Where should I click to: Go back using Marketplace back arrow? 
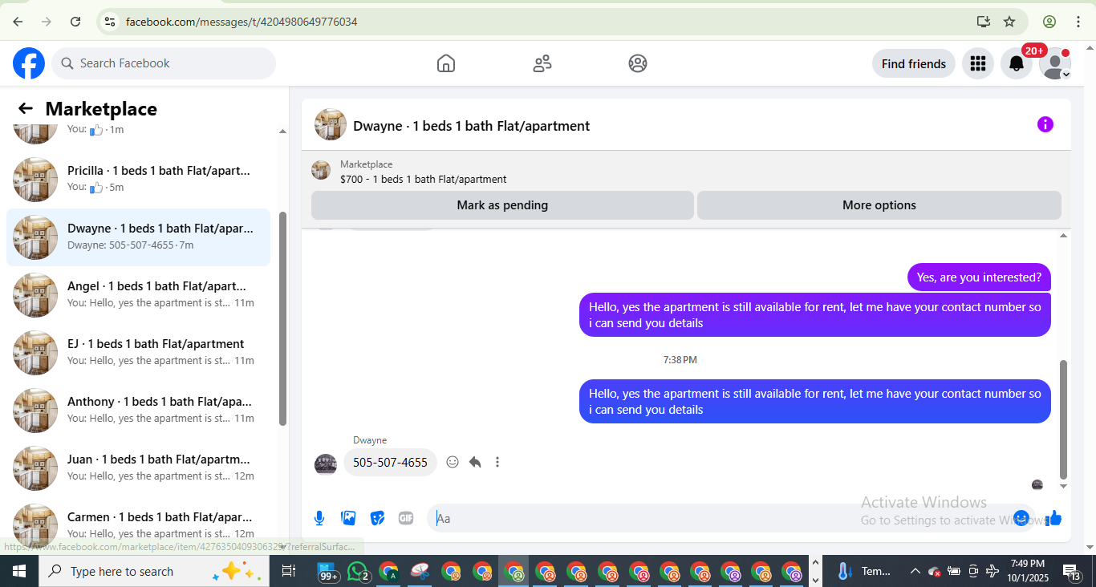click(x=26, y=109)
